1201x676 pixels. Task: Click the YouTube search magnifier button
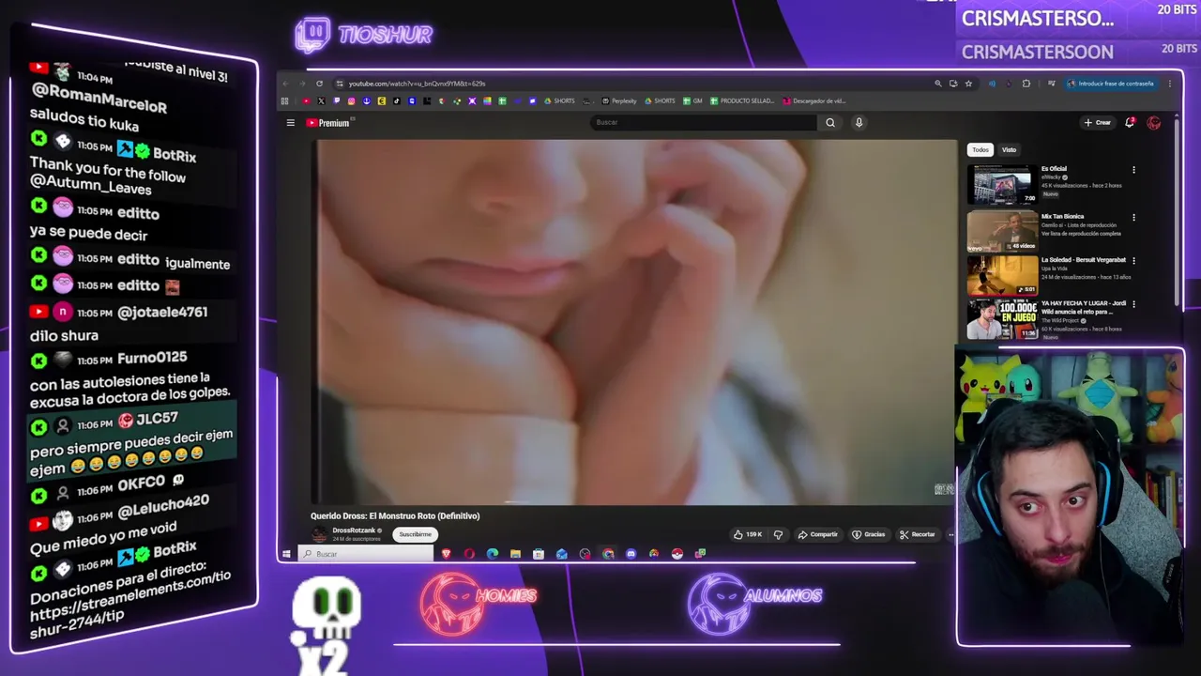click(x=830, y=122)
